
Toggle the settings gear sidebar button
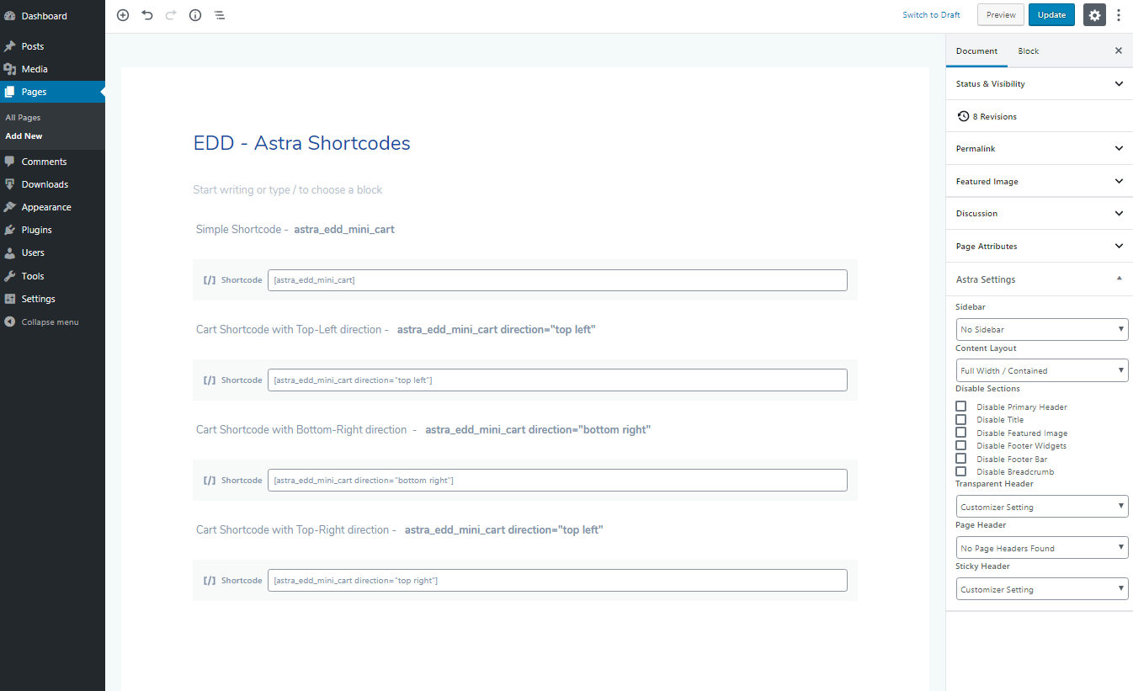tap(1094, 15)
